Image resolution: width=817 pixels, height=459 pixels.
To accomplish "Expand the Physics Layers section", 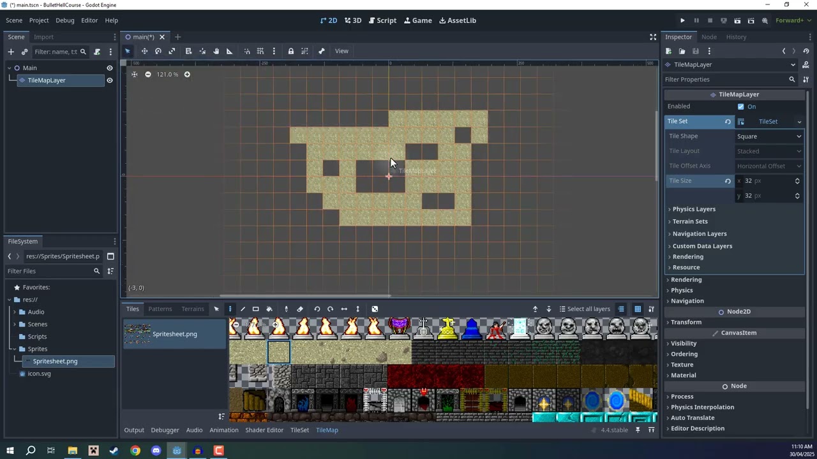I will [694, 209].
